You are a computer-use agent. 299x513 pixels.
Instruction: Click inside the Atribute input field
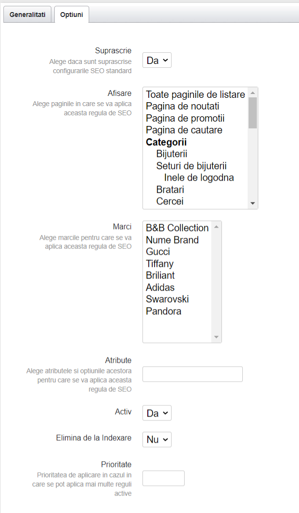(x=192, y=374)
